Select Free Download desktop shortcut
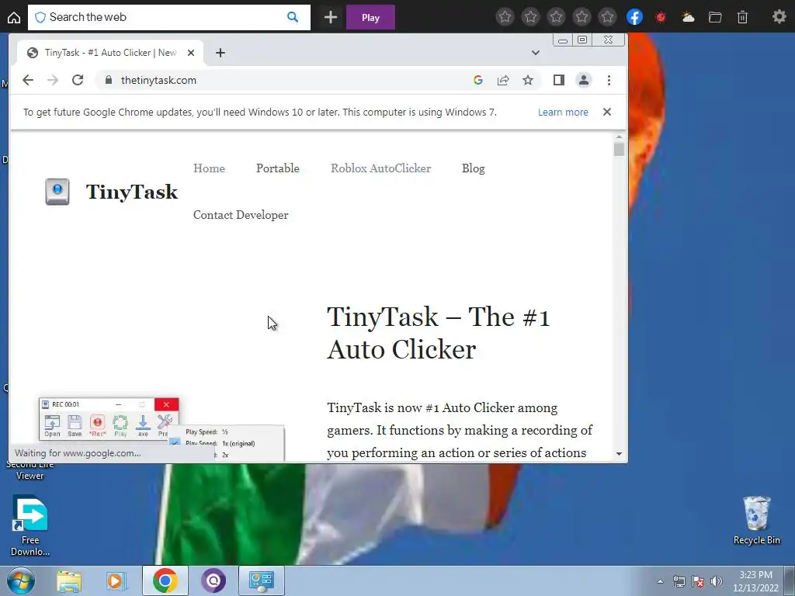The width and height of the screenshot is (795, 596). [30, 526]
